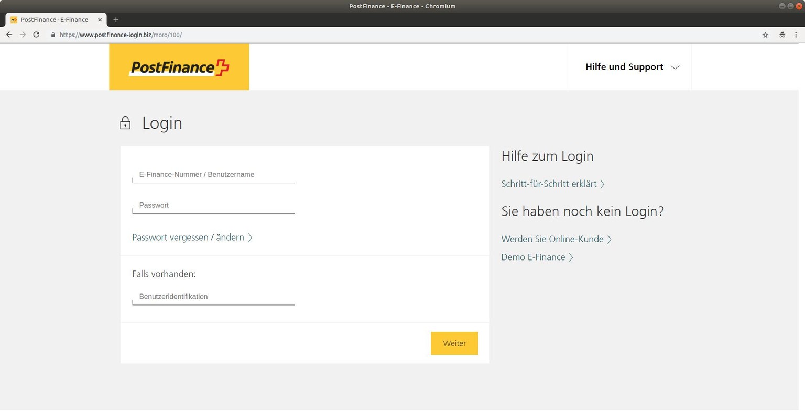This screenshot has width=805, height=418.
Task: Focus the Benutzeridentifikation field
Action: click(x=213, y=297)
